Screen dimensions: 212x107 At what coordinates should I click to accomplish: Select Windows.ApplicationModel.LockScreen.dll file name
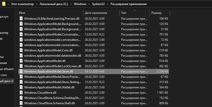tap(53, 66)
